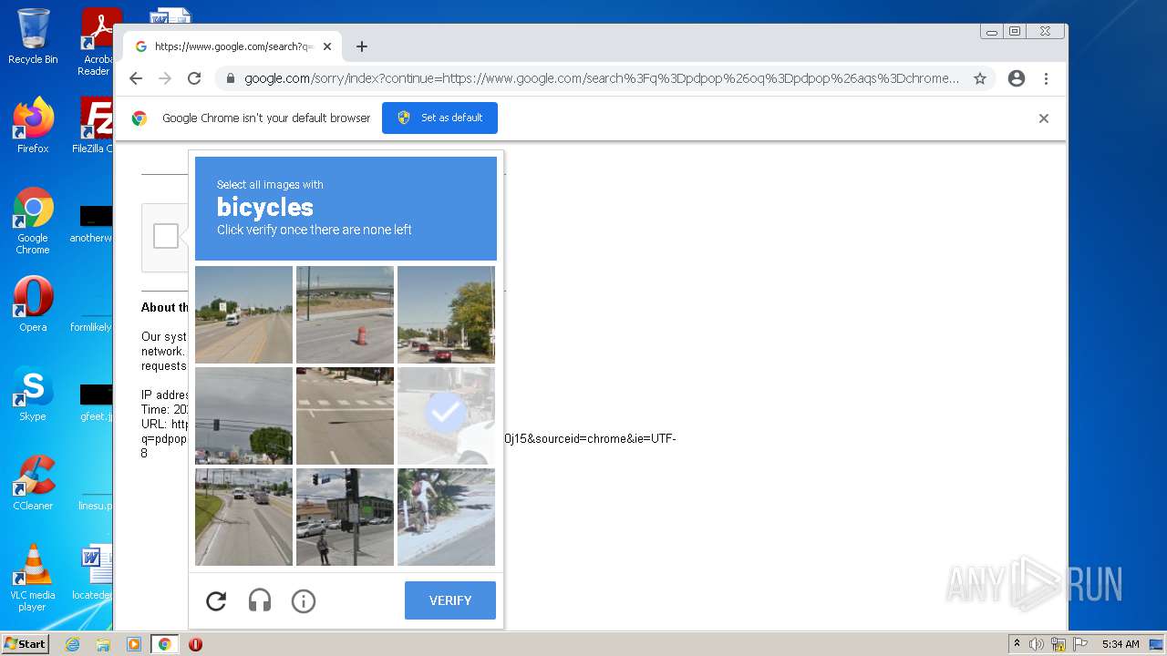Open Windows Explorer from taskbar
The image size is (1167, 656).
103,644
